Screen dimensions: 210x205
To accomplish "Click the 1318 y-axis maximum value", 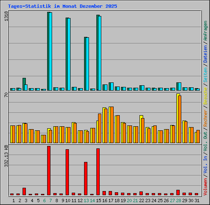I will tap(6, 16).
